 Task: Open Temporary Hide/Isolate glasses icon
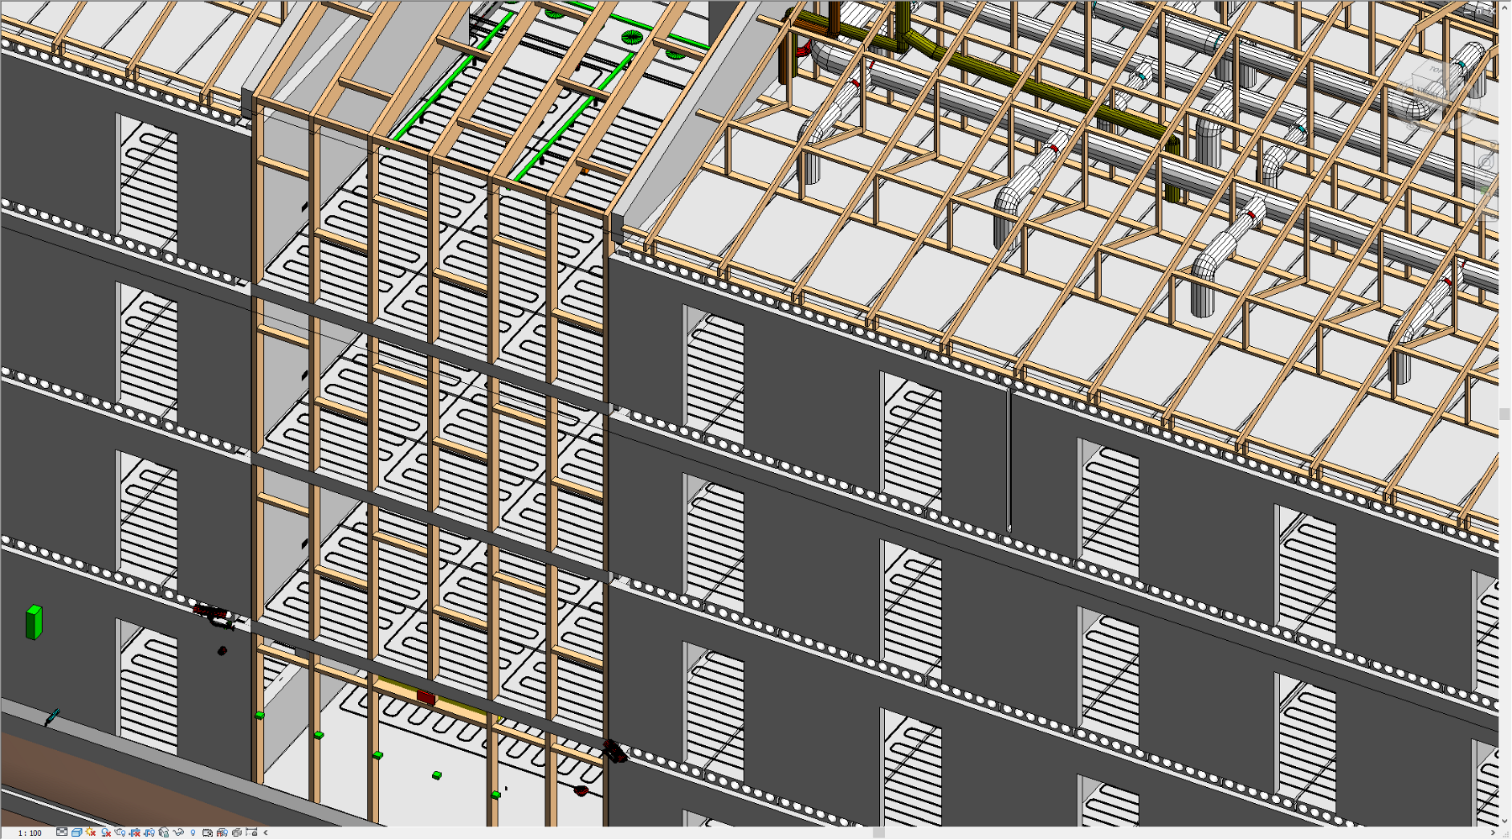[x=178, y=832]
